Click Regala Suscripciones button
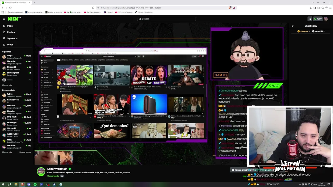This screenshot has height=187, width=333. (x=245, y=170)
